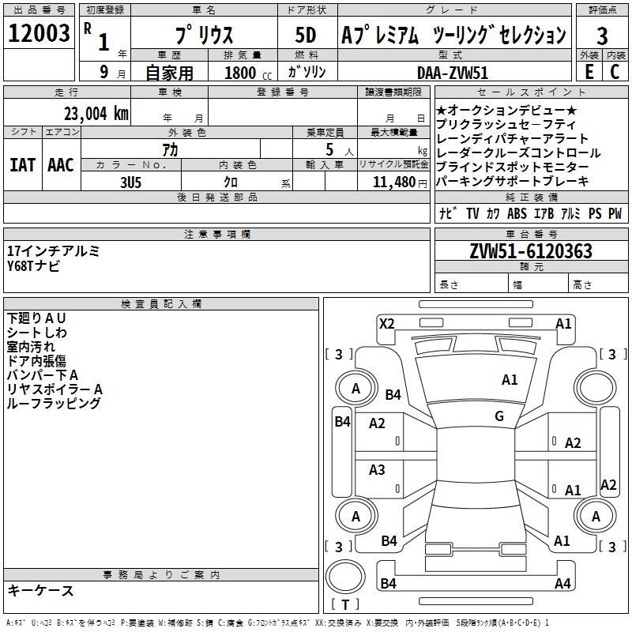Click chassis number ZVW51-6120363
The image size is (632, 632).
pos(531,251)
